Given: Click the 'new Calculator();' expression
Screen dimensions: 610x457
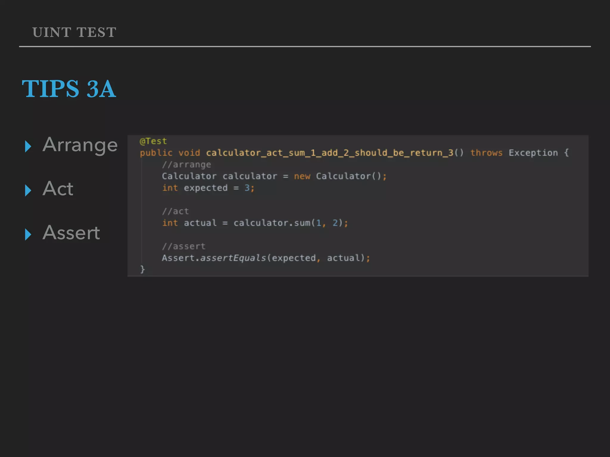Looking at the screenshot, I should (x=340, y=176).
